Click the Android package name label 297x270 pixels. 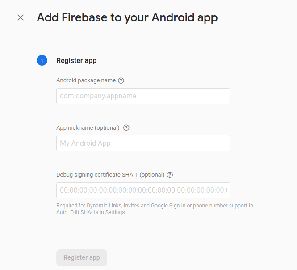(86, 81)
